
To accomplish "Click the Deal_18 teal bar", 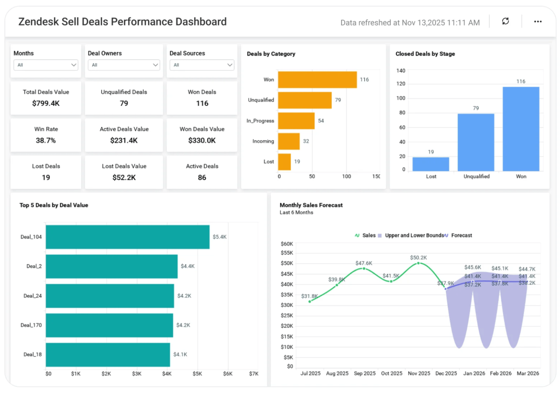I will click(108, 355).
